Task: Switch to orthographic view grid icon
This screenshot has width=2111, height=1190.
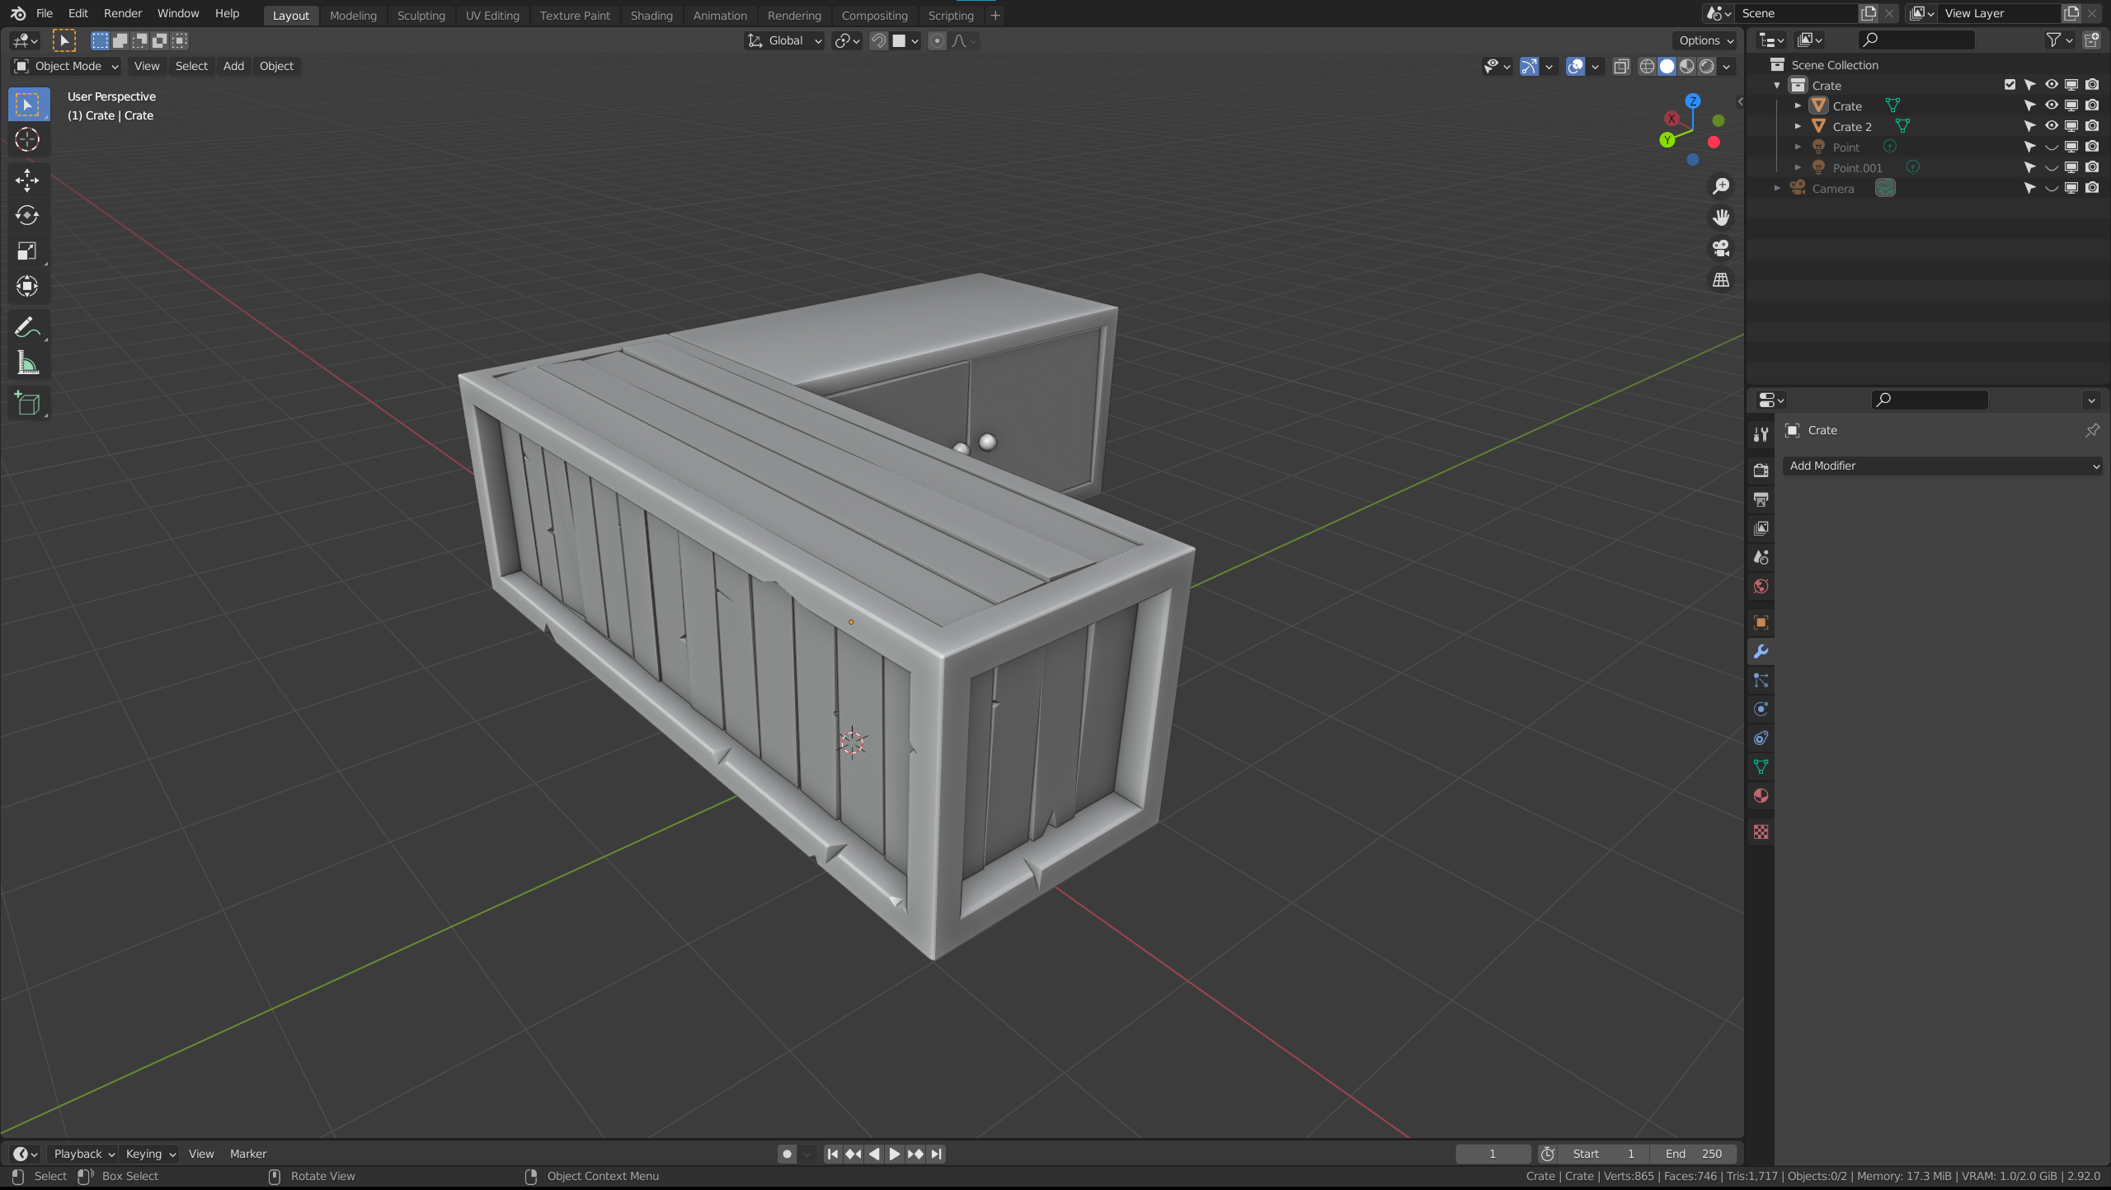Action: pos(1721,280)
